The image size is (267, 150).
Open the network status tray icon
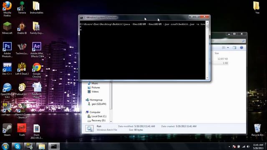tap(244, 146)
